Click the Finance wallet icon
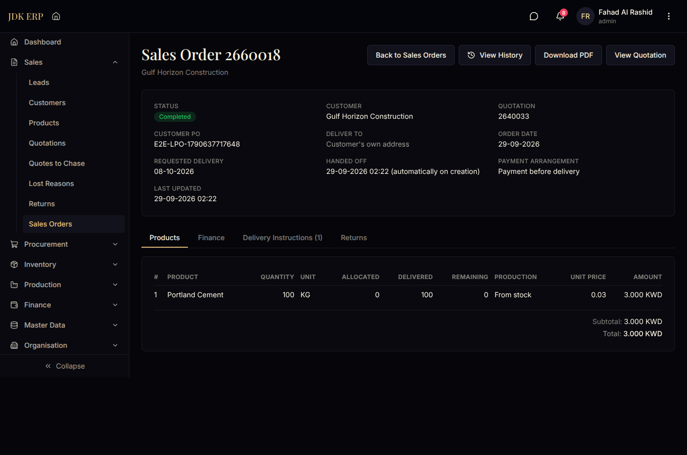The width and height of the screenshot is (687, 455). tap(14, 305)
